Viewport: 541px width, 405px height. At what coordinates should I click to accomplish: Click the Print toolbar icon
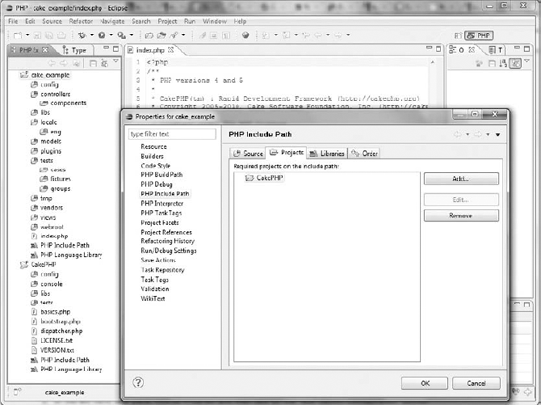pos(61,35)
